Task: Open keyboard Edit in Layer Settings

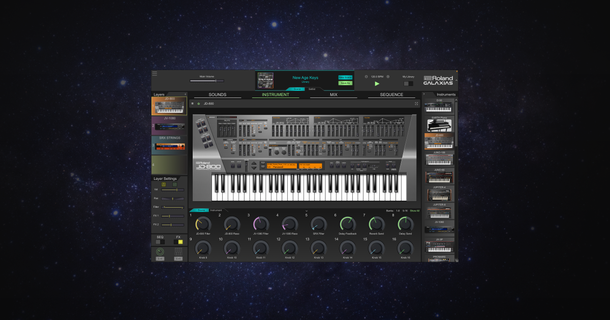Action: (x=178, y=259)
